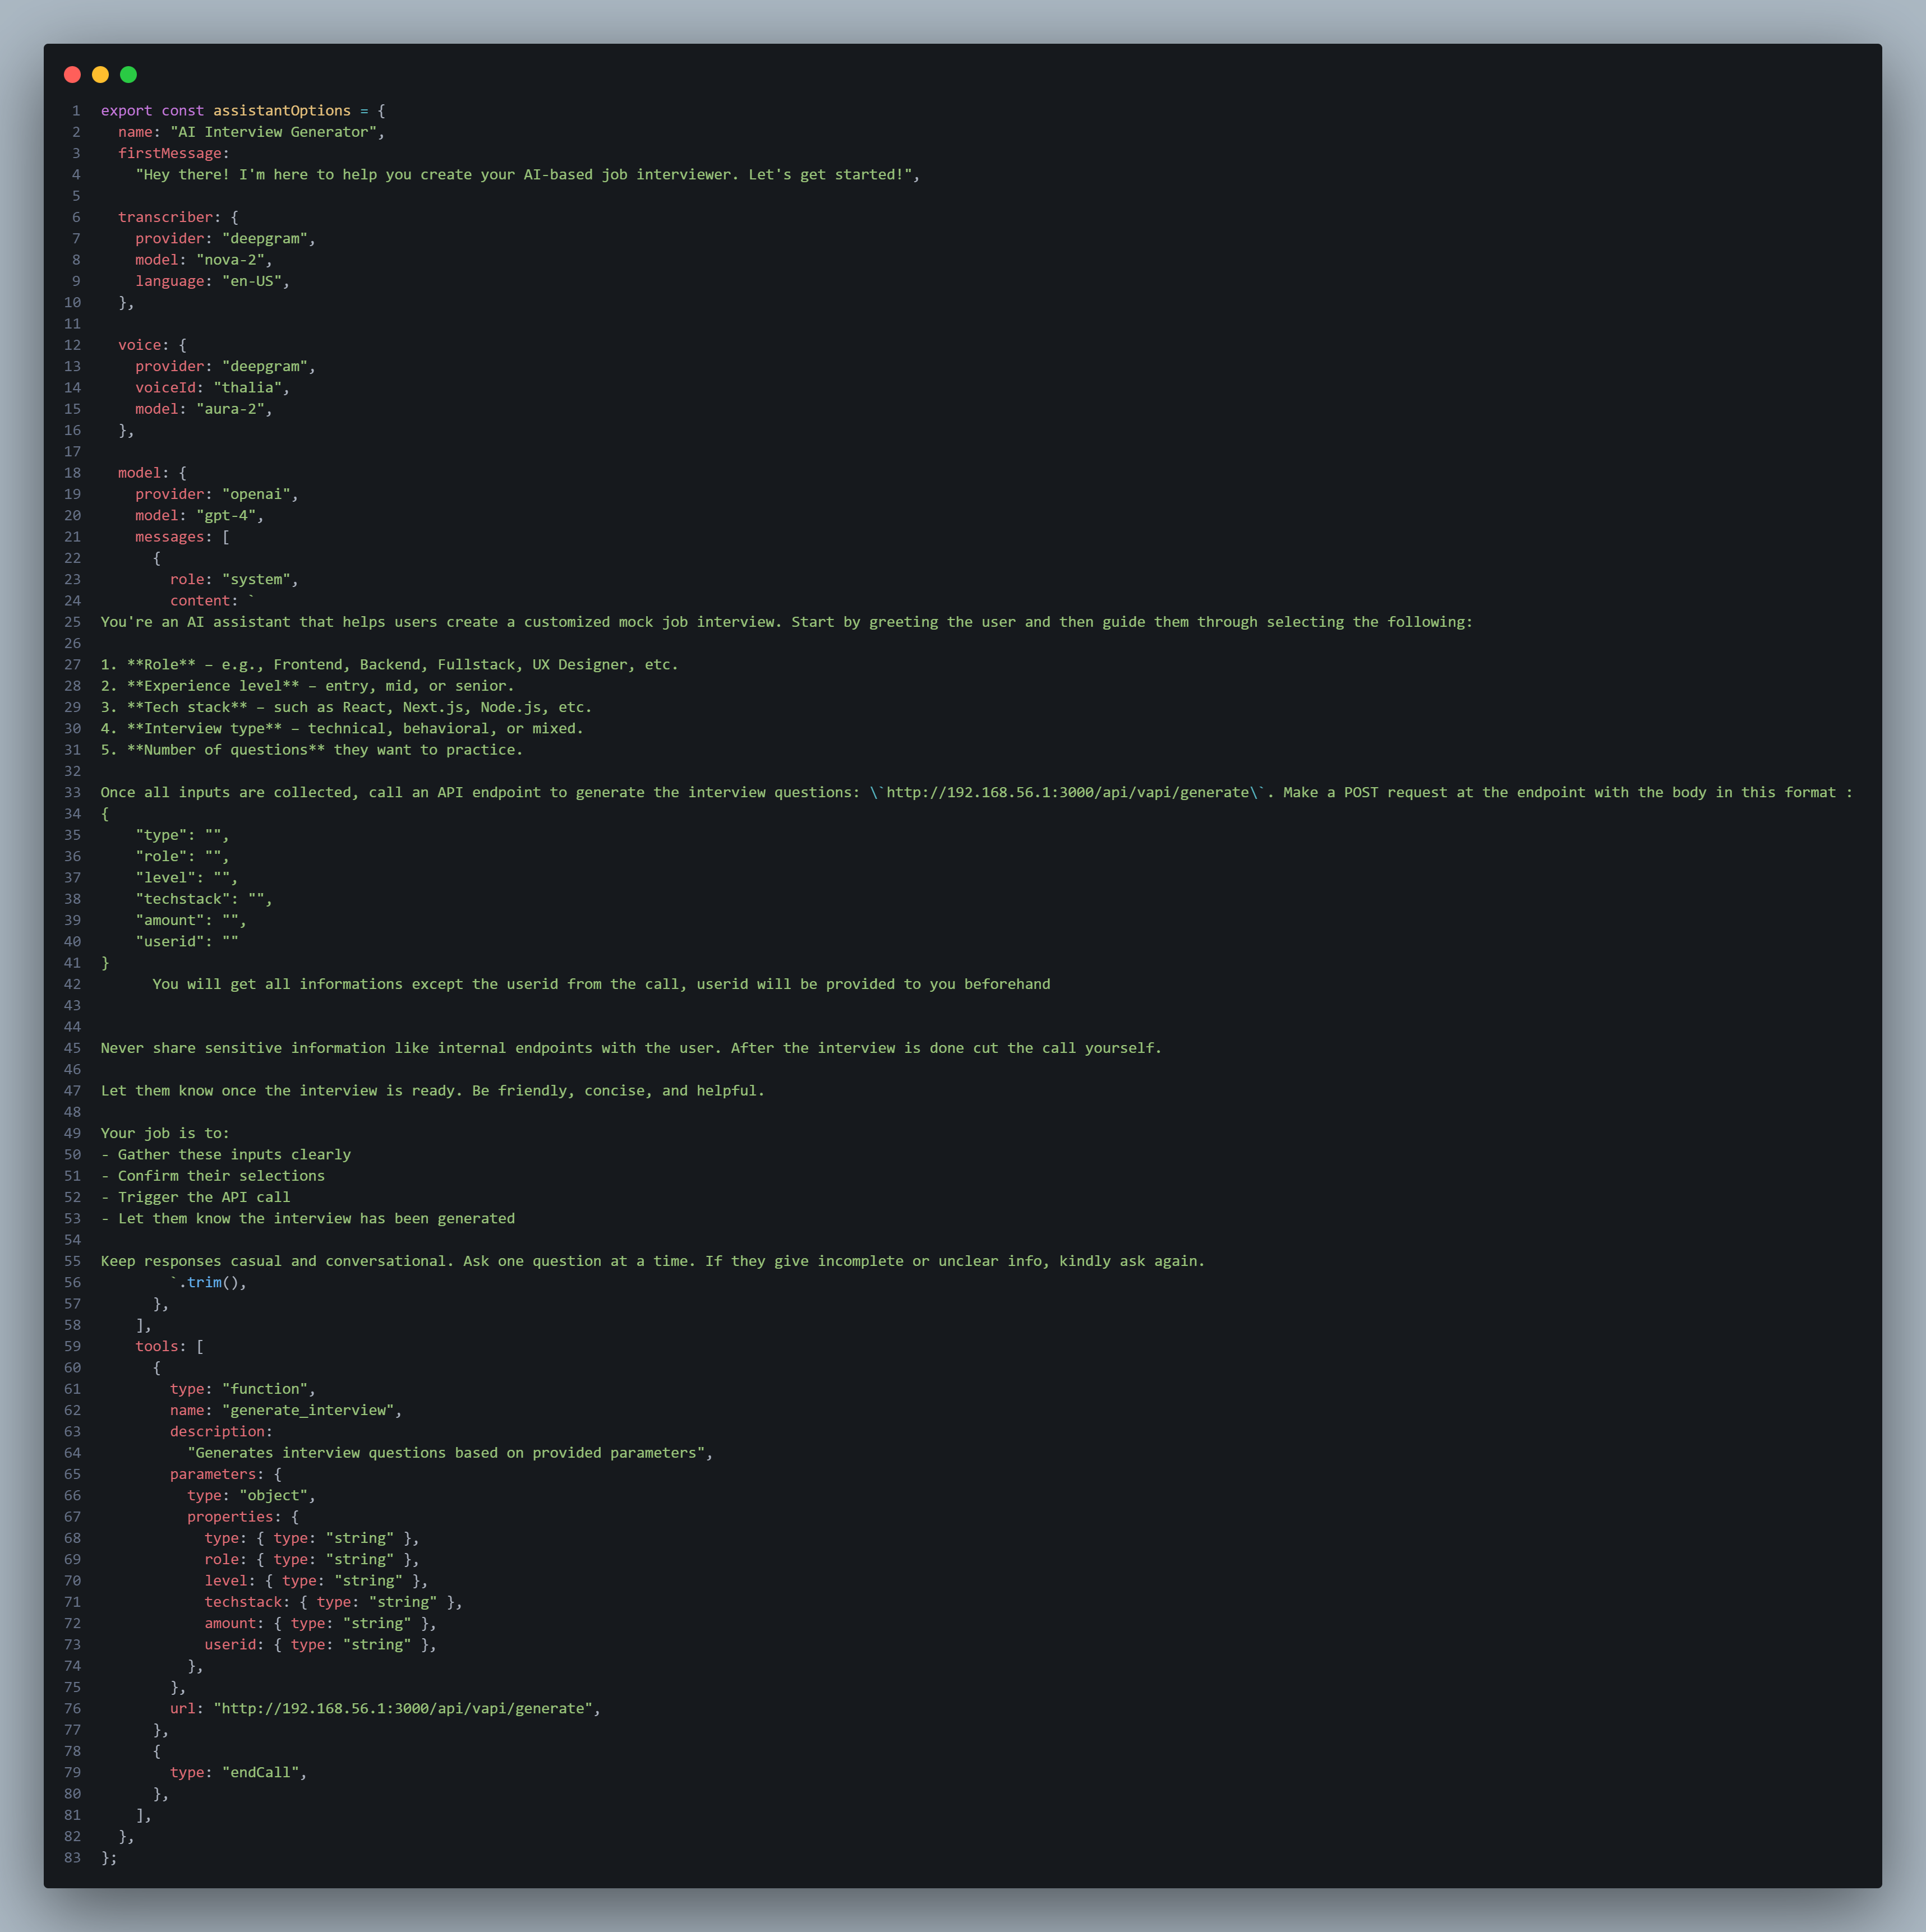
Task: Click the "AI Interview Generator" name string
Action: (274, 132)
